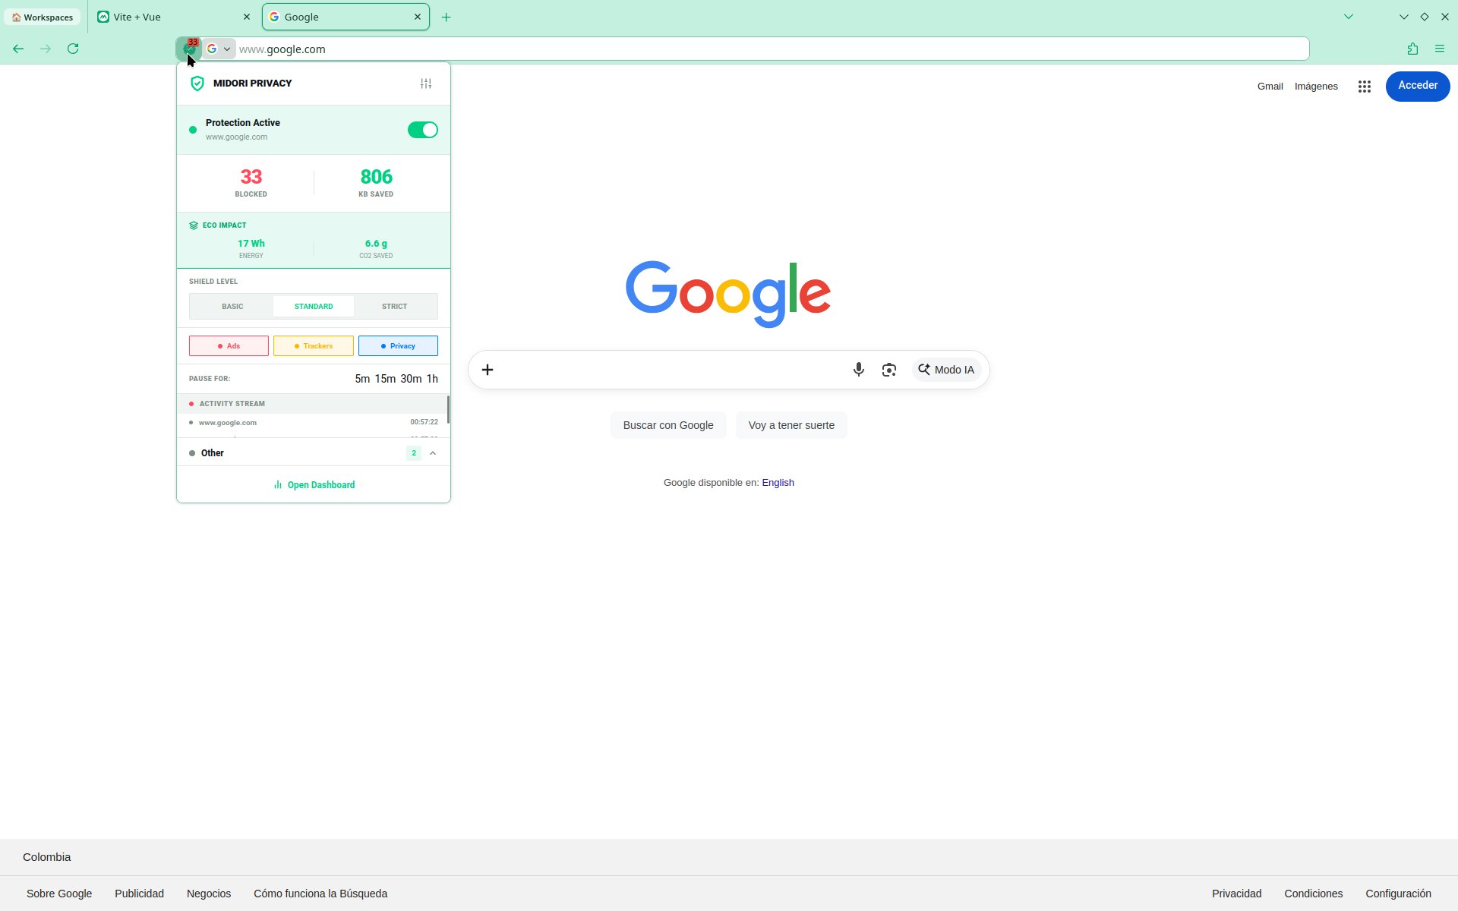The width and height of the screenshot is (1458, 911).
Task: Click the Acceder sign-in button
Action: point(1417,86)
